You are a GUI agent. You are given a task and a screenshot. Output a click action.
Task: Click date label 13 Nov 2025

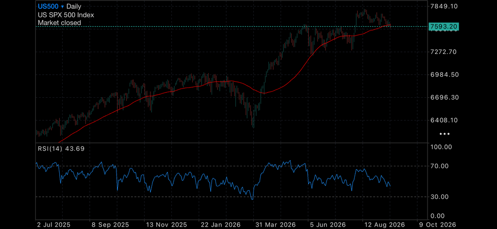pyautogui.click(x=166, y=225)
